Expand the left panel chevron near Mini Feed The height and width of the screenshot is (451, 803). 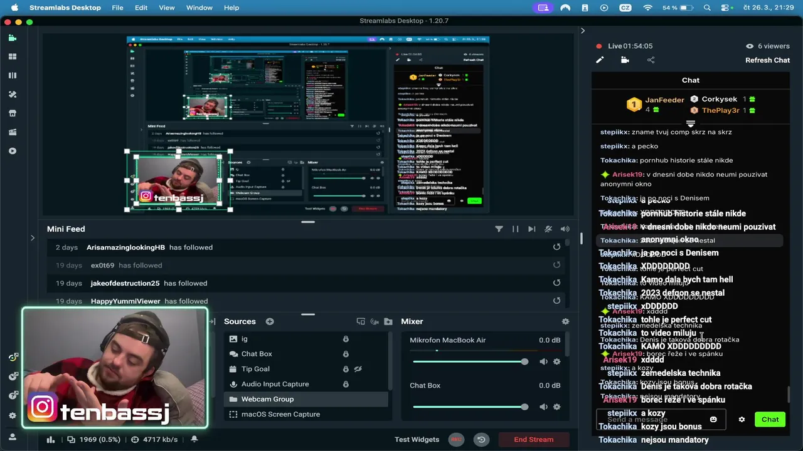pos(33,237)
